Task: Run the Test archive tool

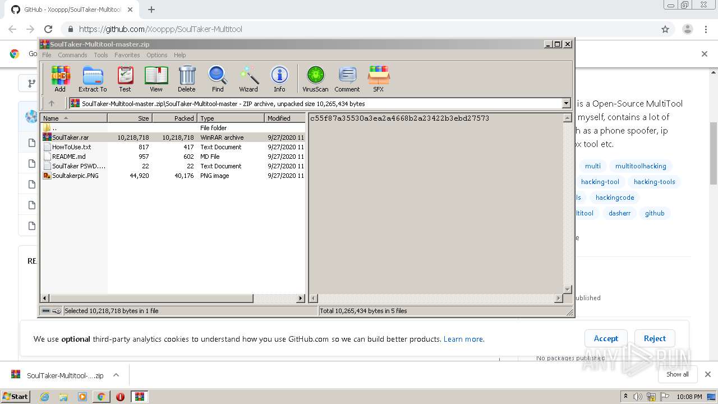Action: [x=125, y=79]
